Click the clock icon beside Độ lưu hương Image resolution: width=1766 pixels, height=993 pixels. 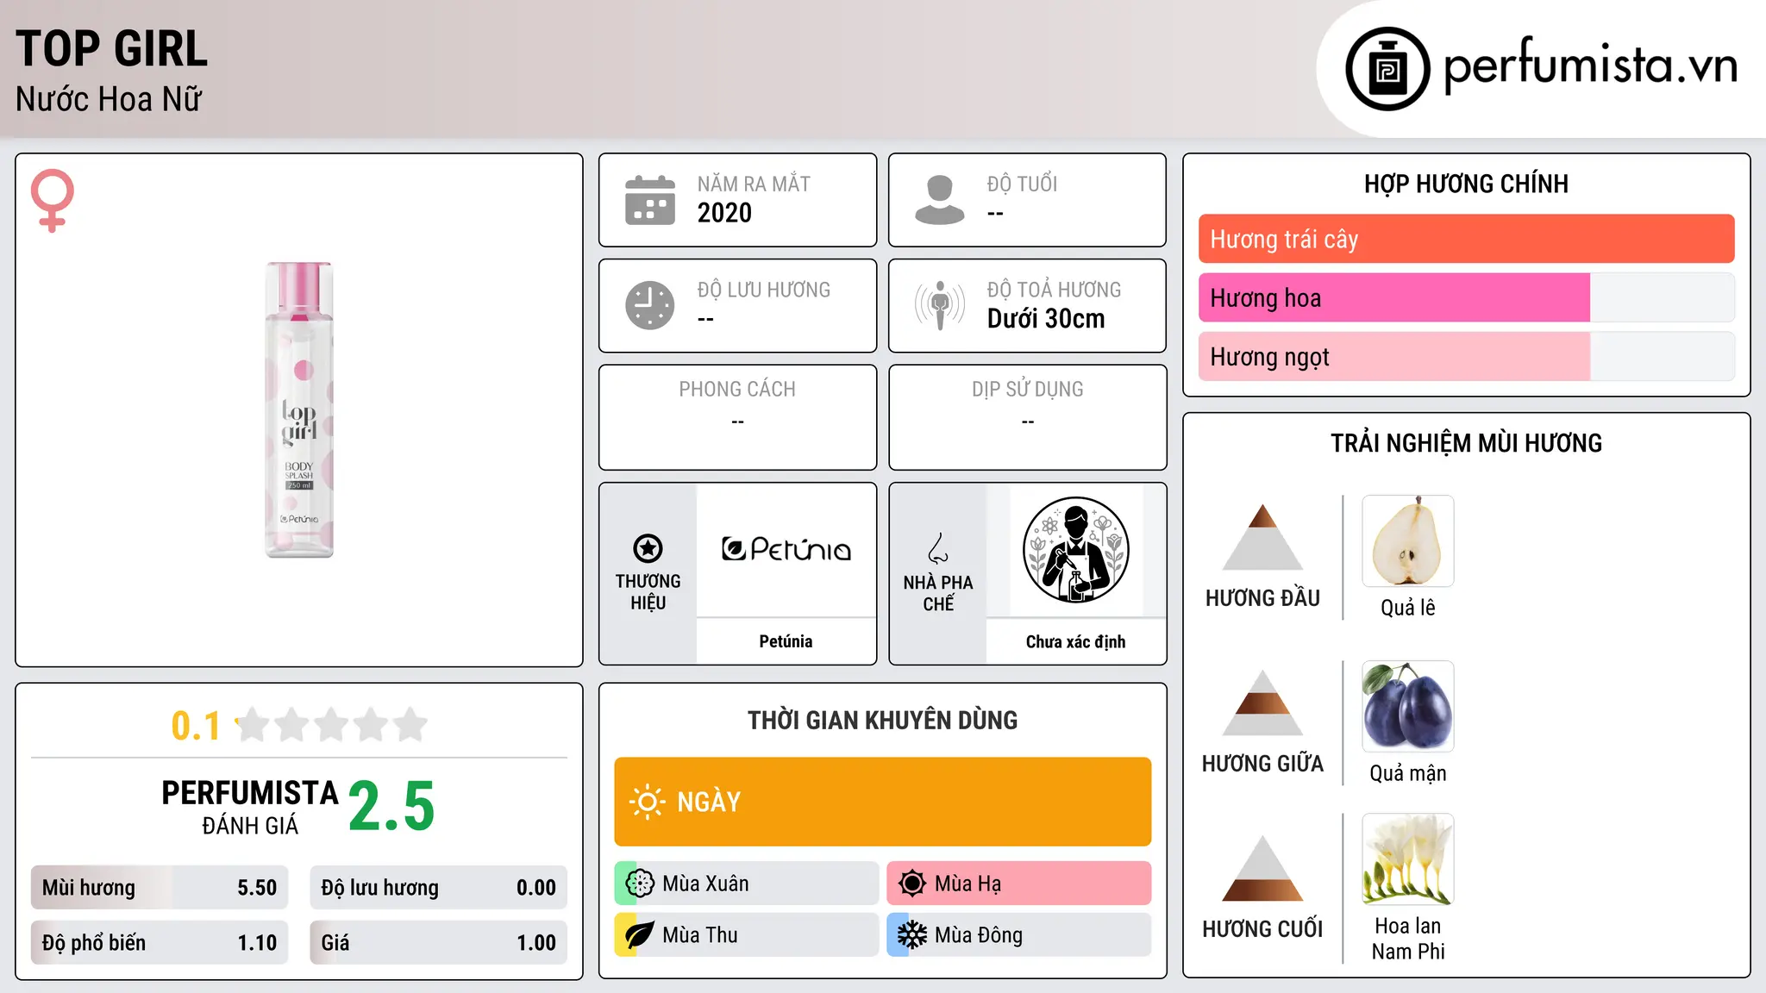pos(650,305)
